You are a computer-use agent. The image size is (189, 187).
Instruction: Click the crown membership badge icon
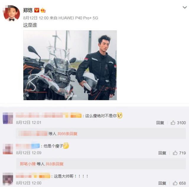point(43,10)
